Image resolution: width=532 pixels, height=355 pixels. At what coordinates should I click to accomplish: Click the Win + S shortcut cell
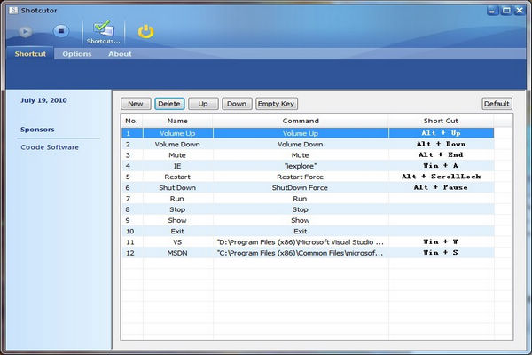click(441, 253)
